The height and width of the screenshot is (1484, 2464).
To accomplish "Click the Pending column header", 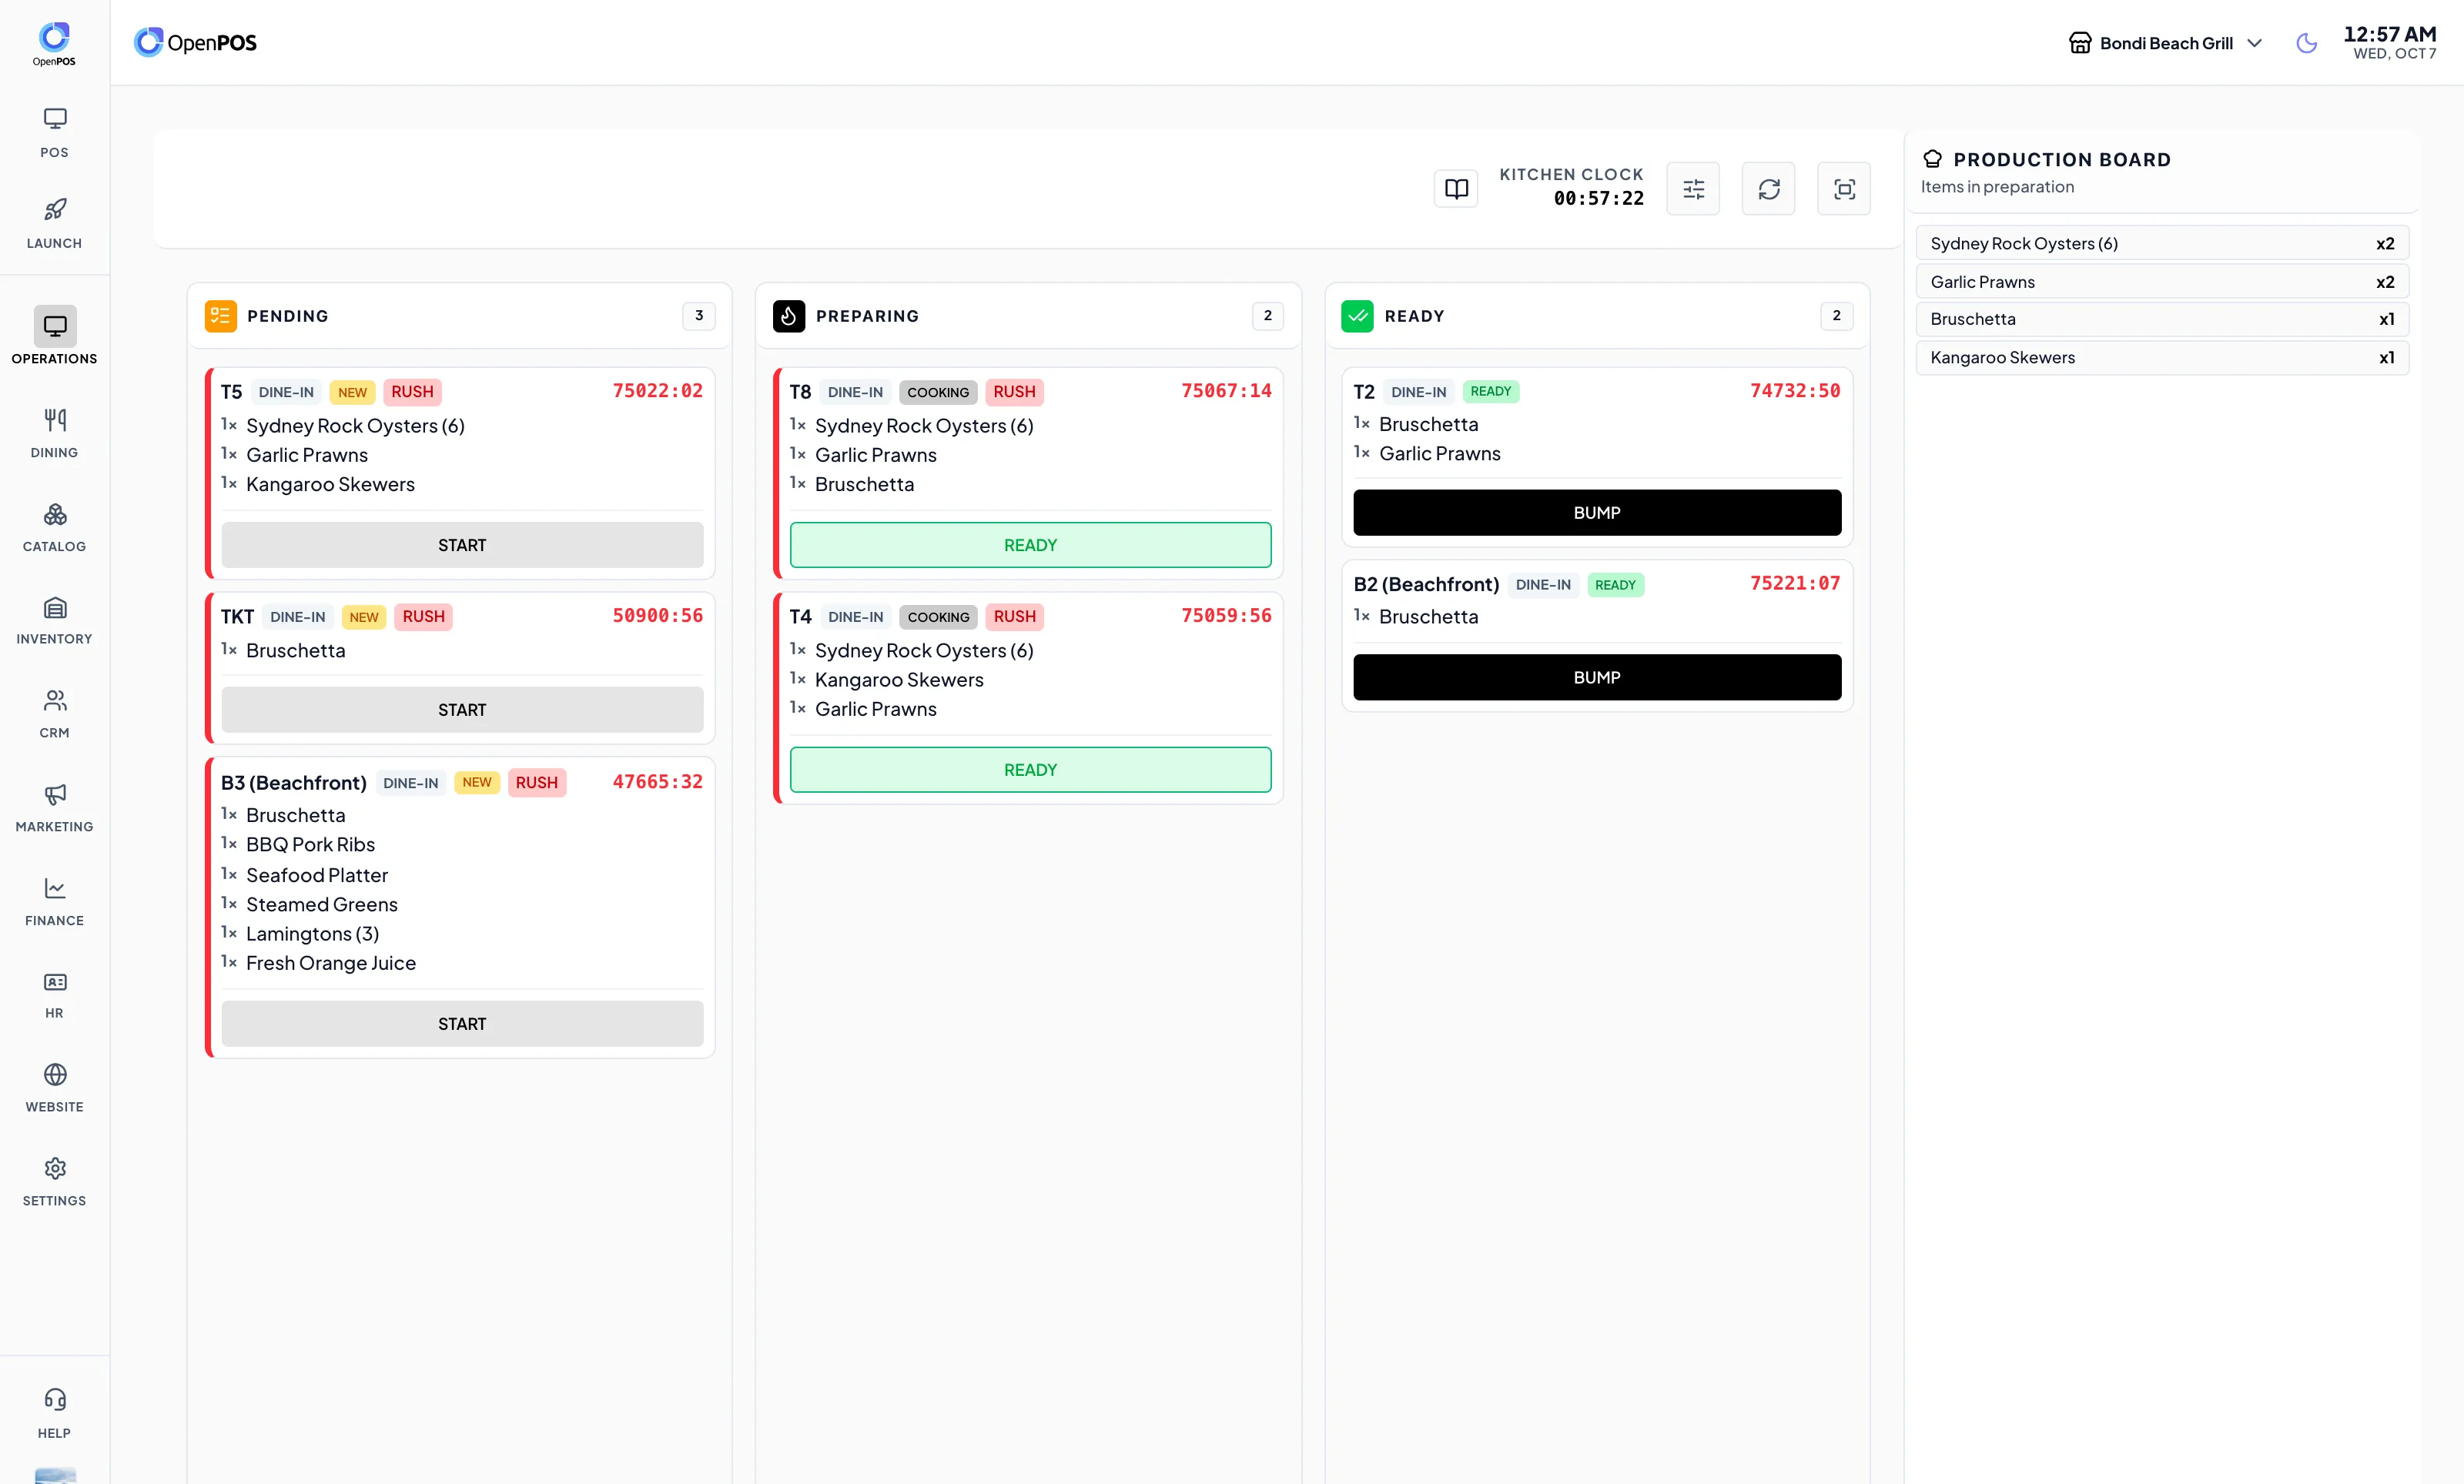I will point(459,316).
